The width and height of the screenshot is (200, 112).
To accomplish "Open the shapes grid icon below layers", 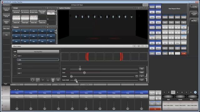I will [37, 80].
